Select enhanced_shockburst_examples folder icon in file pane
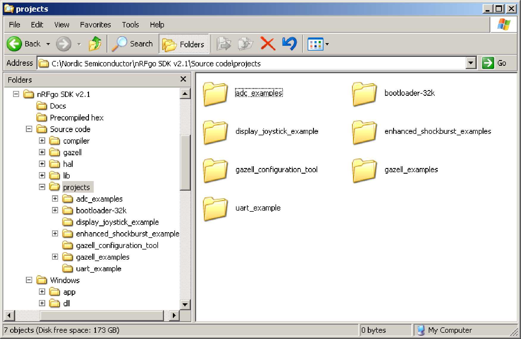This screenshot has width=521, height=339. [x=364, y=132]
